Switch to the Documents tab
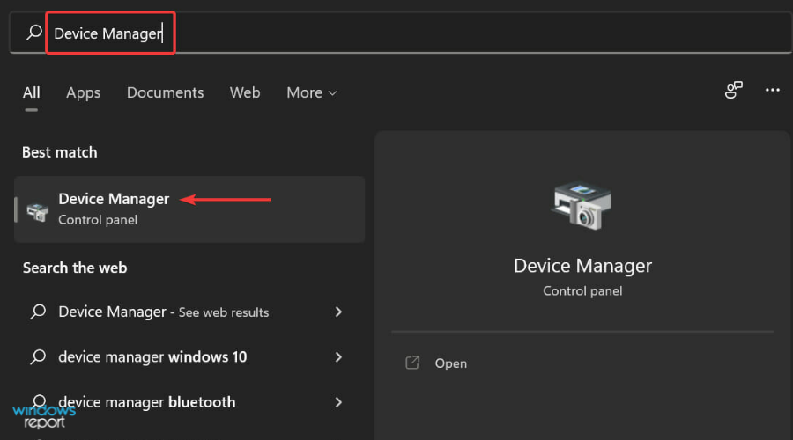The image size is (793, 440). pyautogui.click(x=166, y=92)
